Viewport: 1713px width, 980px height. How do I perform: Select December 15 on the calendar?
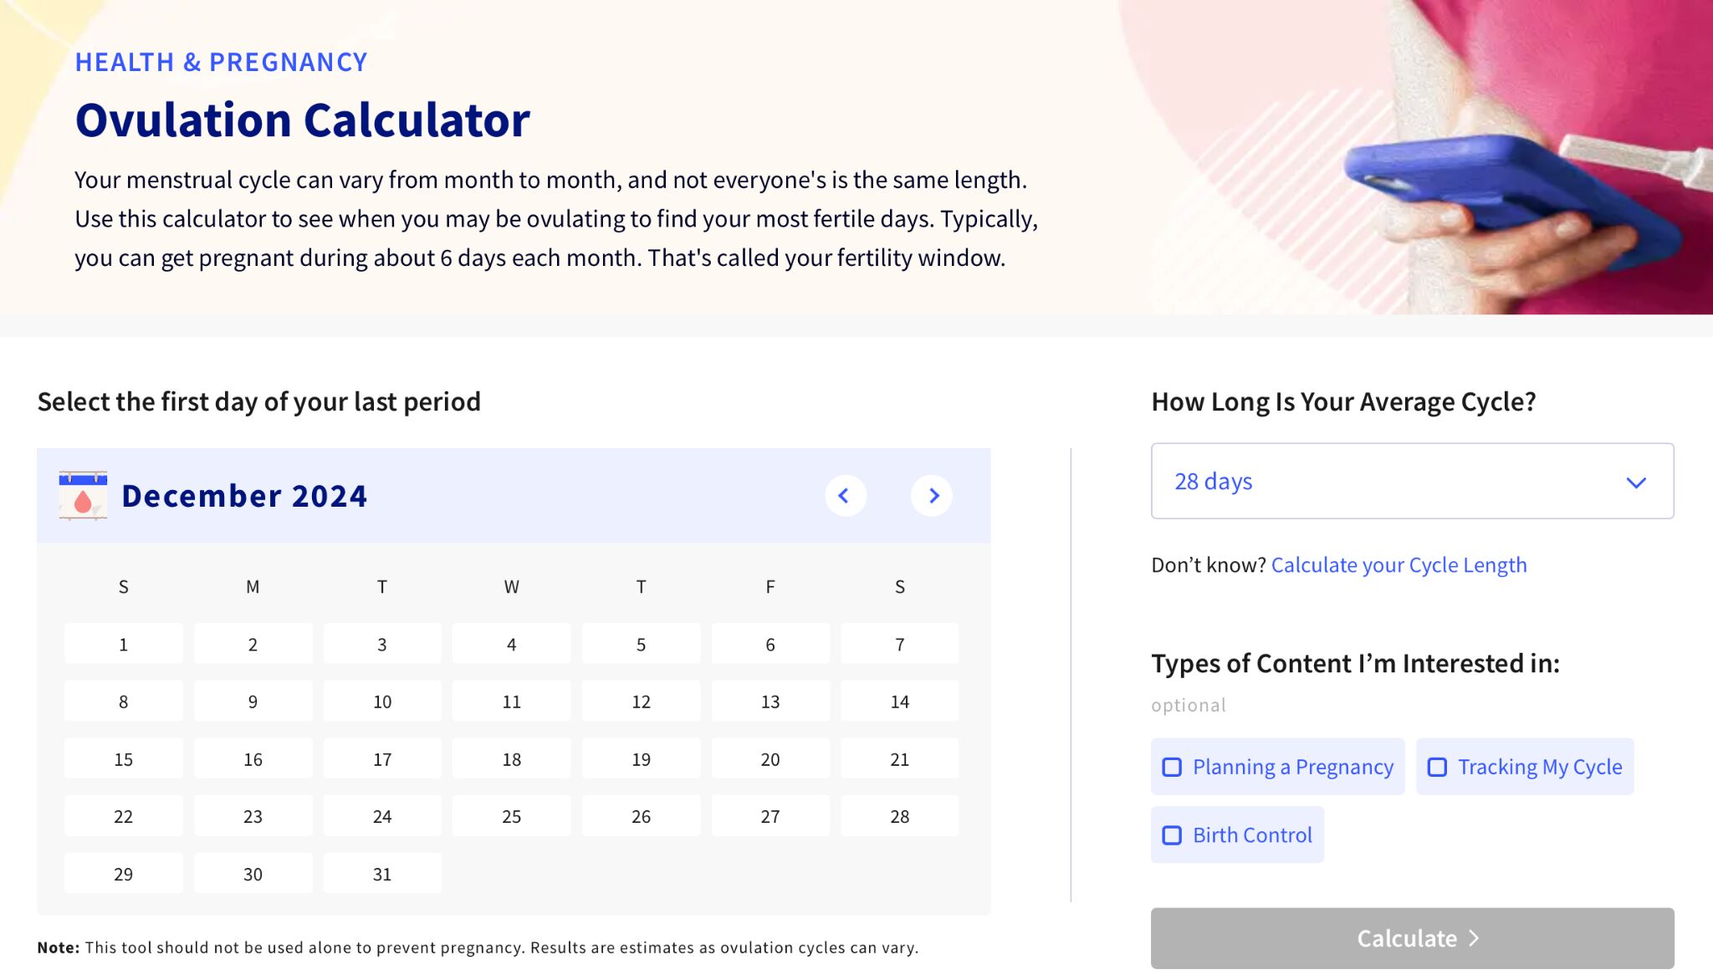pos(122,758)
